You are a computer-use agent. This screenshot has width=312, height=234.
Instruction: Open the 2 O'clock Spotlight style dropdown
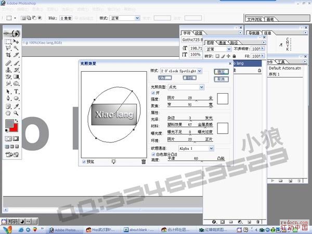tap(200, 70)
